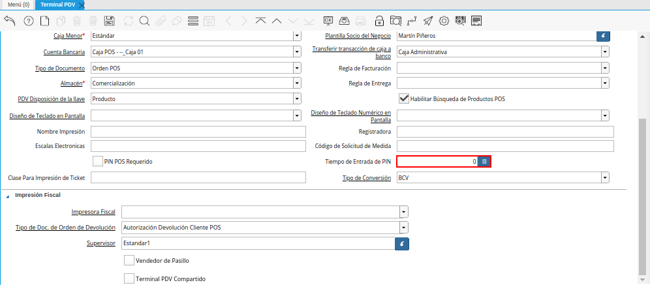
Task: Click the Refresh arrows icon
Action: click(129, 21)
